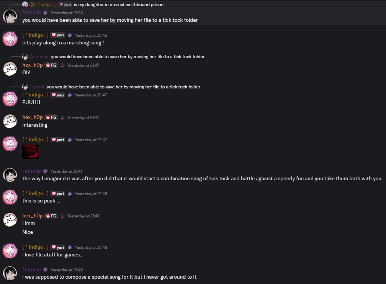Click the Temmie username above the special song message
The image size is (386, 284).
[x=31, y=270]
